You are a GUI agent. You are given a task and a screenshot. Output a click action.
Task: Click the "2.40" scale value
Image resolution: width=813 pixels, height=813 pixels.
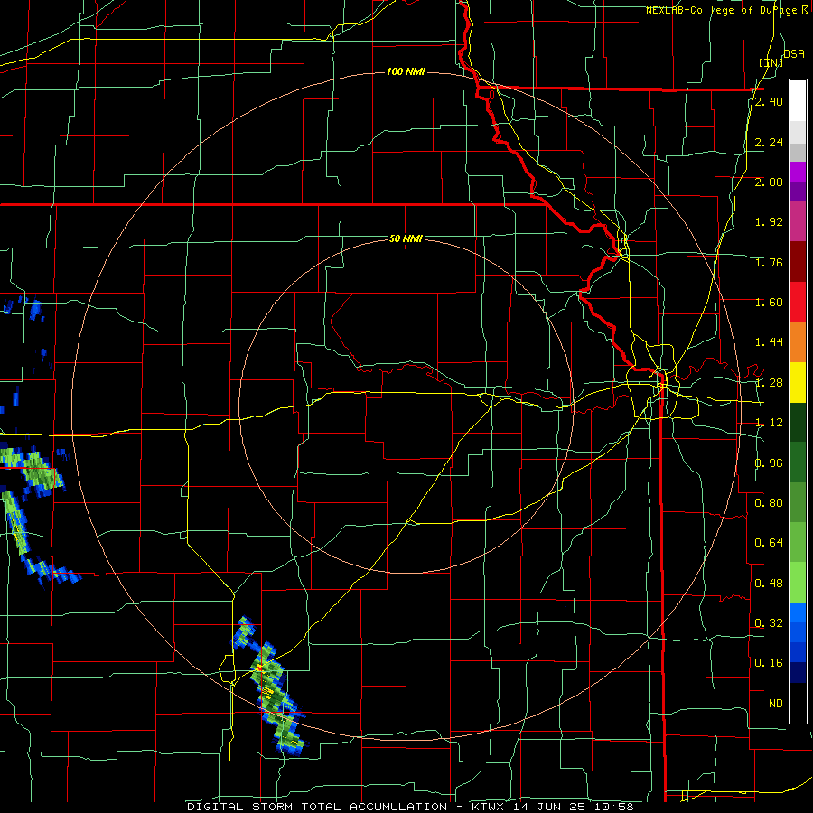(x=769, y=101)
